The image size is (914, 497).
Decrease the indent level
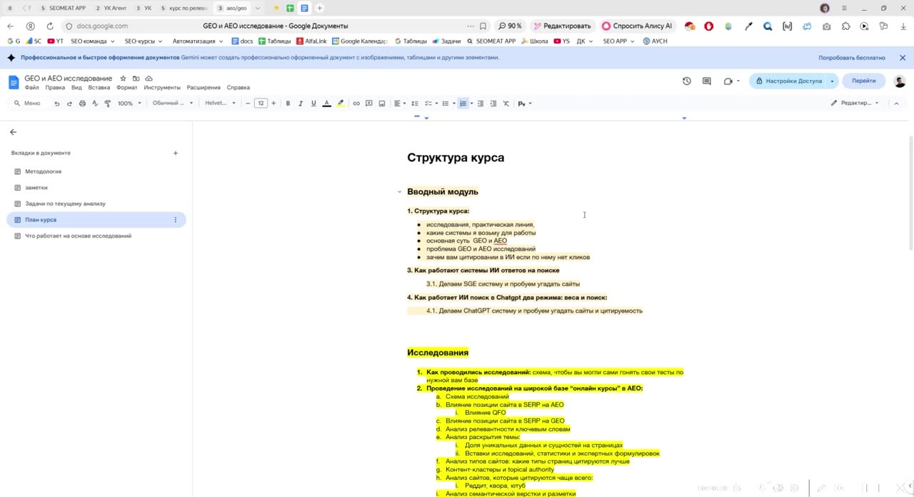click(x=481, y=104)
